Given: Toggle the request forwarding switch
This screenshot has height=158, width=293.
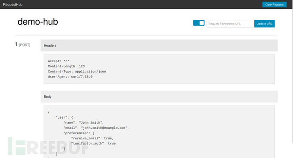Looking at the screenshot, I should point(199,23).
